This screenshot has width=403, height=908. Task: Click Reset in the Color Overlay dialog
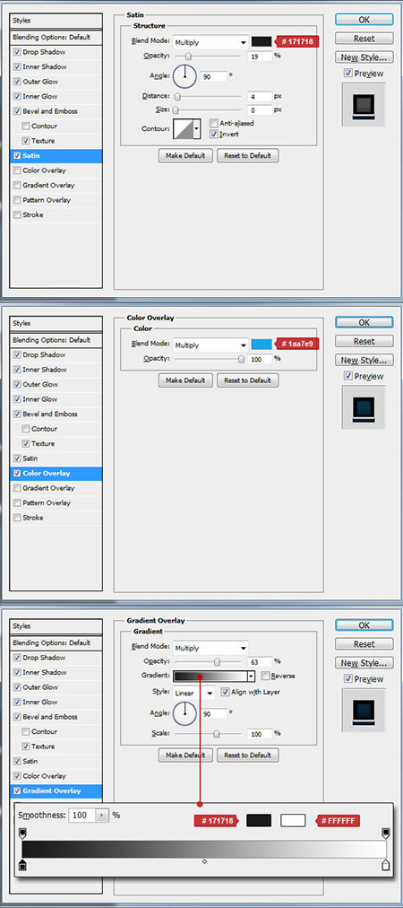tap(364, 341)
